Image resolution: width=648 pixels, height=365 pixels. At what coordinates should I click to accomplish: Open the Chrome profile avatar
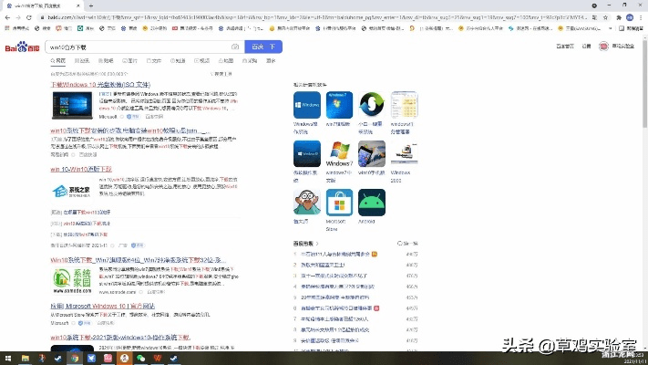pyautogui.click(x=630, y=17)
